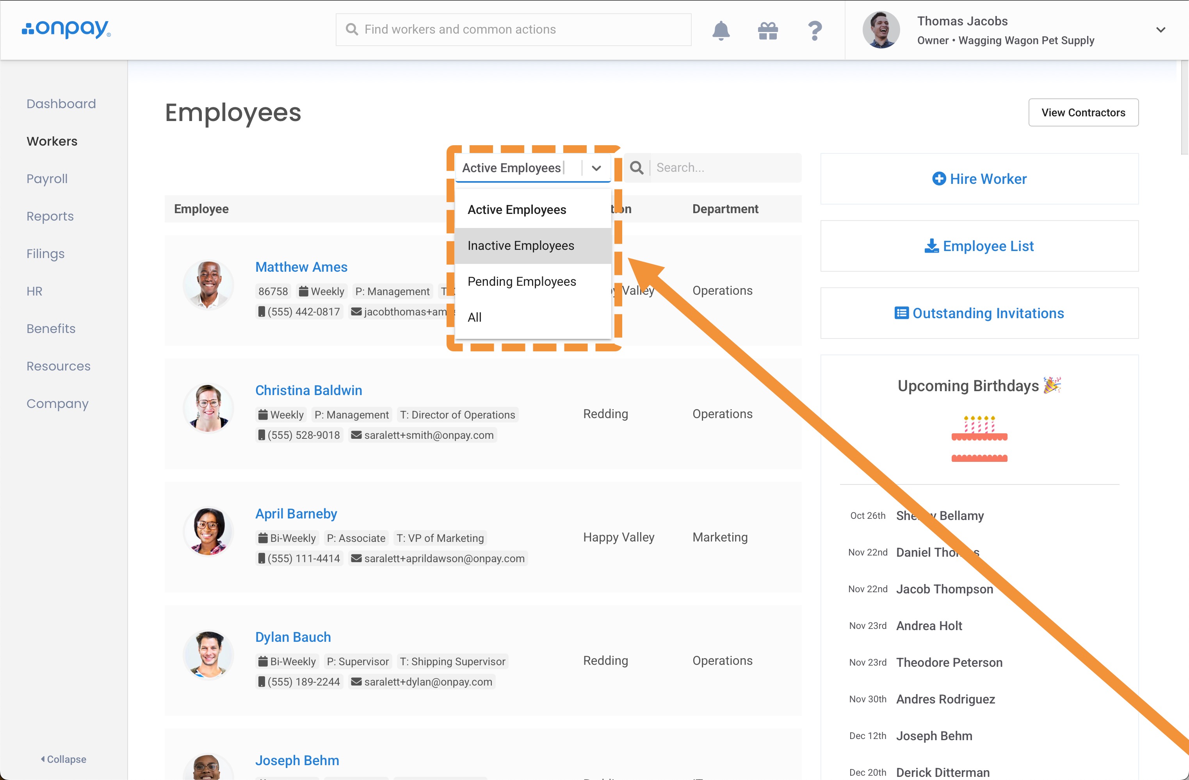This screenshot has width=1189, height=780.
Task: Click the Find workers search field
Action: coord(514,30)
